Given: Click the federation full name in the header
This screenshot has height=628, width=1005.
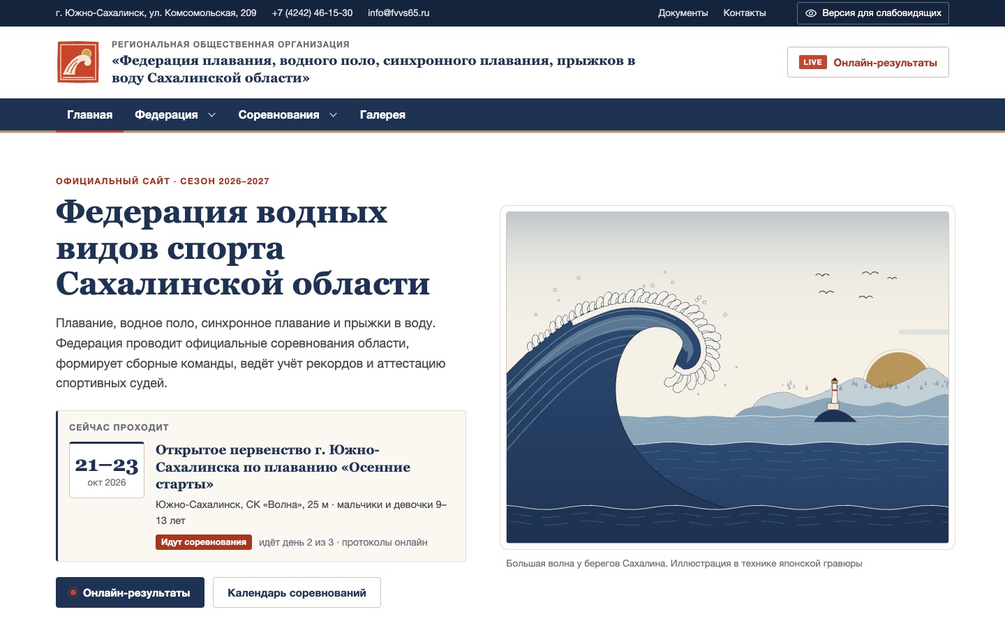Looking at the screenshot, I should (373, 69).
